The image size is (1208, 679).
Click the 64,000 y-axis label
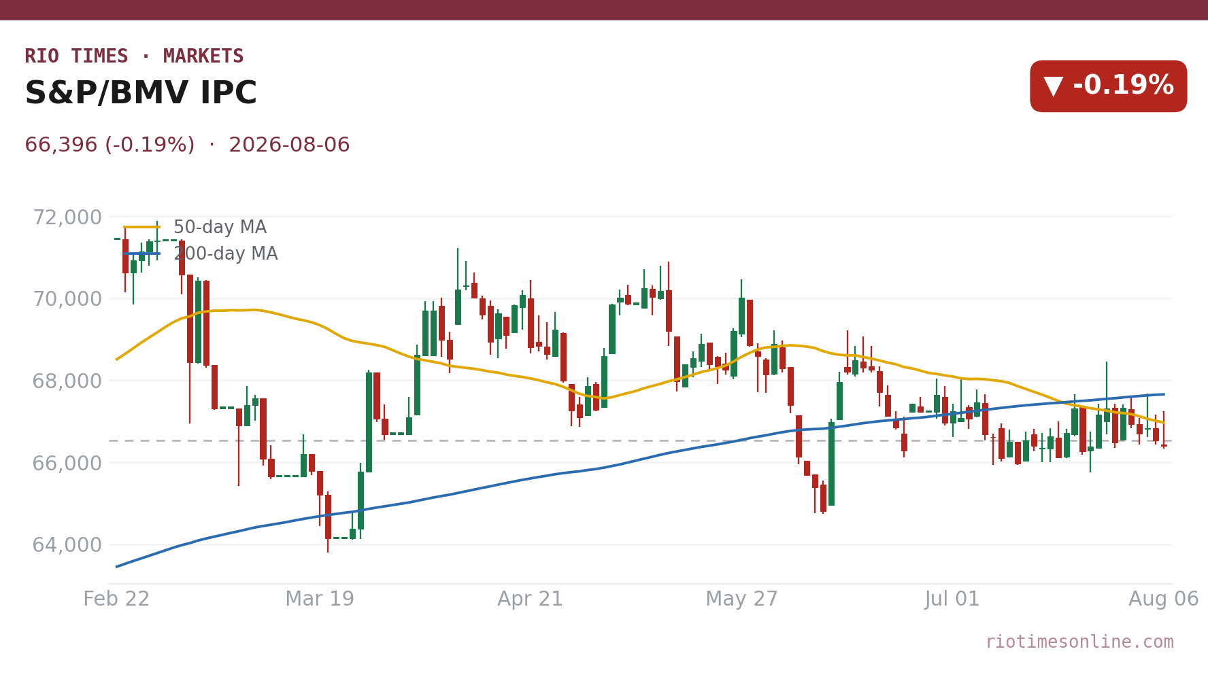[x=67, y=545]
